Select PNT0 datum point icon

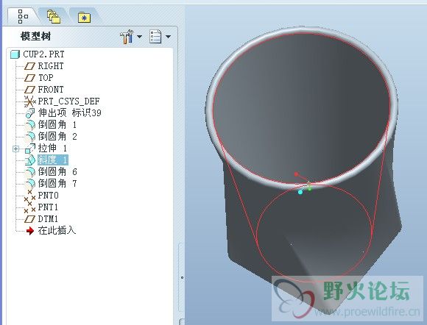pyautogui.click(x=29, y=196)
